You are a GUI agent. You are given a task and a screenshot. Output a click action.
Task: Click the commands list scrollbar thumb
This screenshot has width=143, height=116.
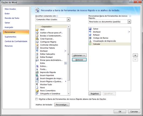pyautogui.click(x=68, y=54)
